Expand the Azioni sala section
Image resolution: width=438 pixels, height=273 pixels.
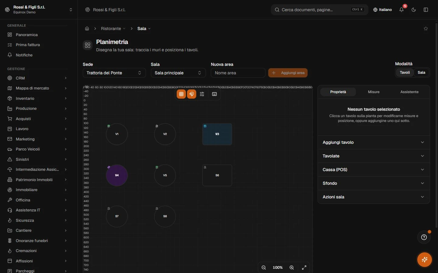click(x=374, y=197)
